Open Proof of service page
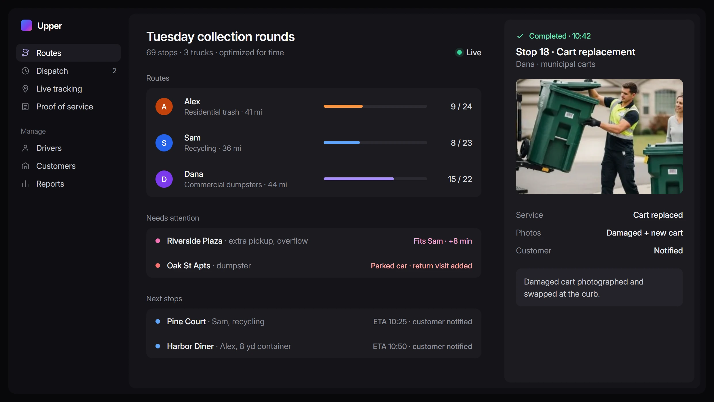This screenshot has width=714, height=402. 69,107
